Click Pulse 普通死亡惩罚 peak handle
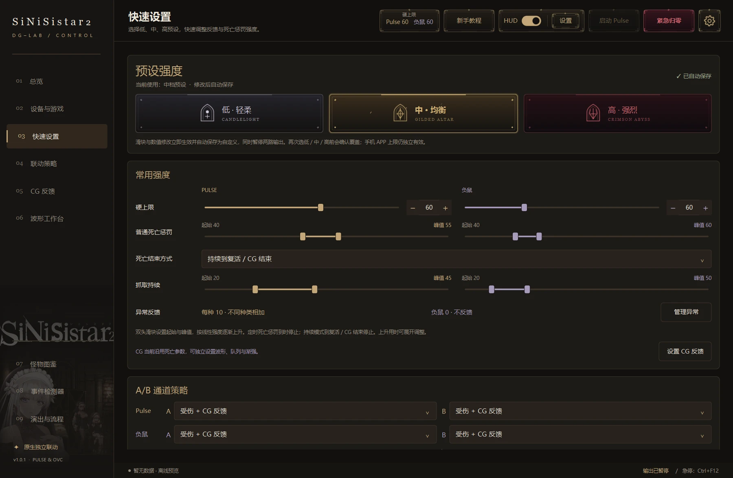This screenshot has height=478, width=733. click(x=338, y=236)
